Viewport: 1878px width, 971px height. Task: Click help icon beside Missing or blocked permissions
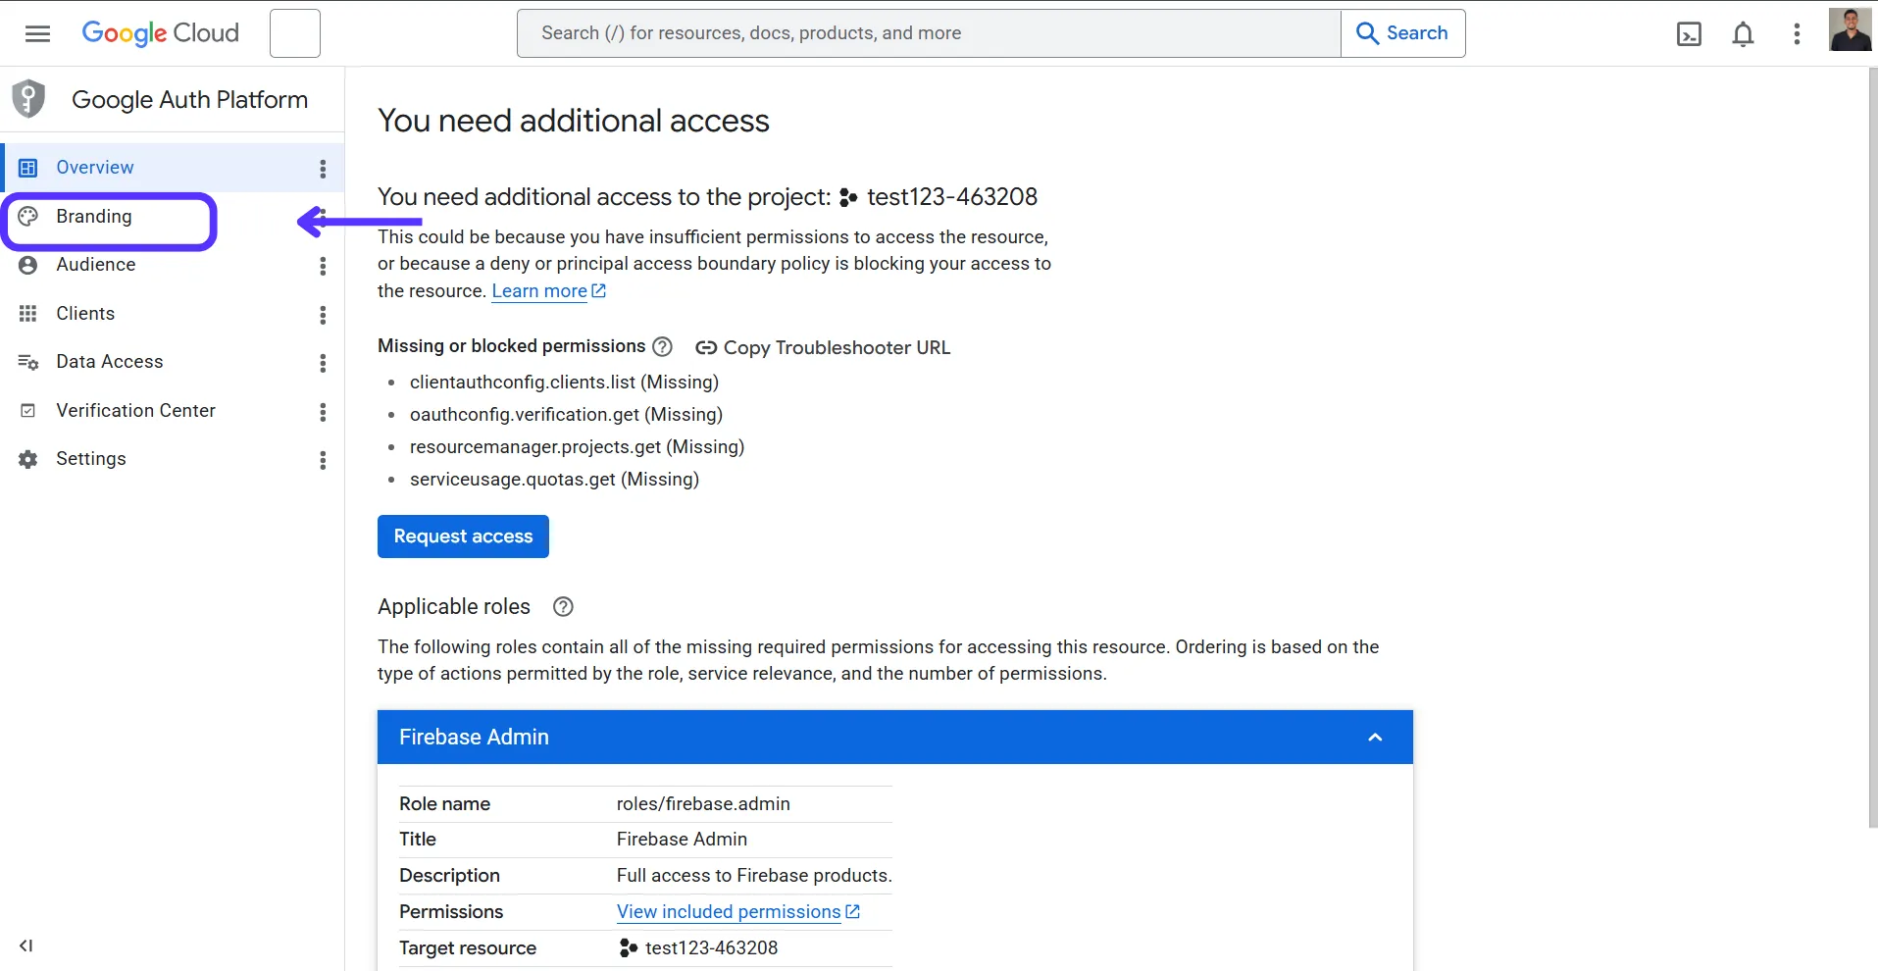(663, 346)
